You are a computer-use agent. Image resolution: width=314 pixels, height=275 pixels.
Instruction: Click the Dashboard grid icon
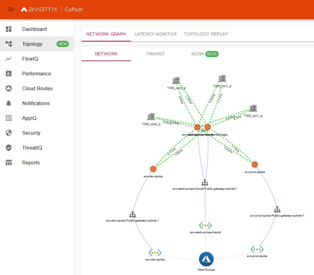[x=9, y=29]
